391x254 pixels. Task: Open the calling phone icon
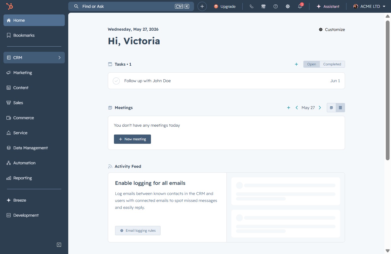pyautogui.click(x=251, y=6)
